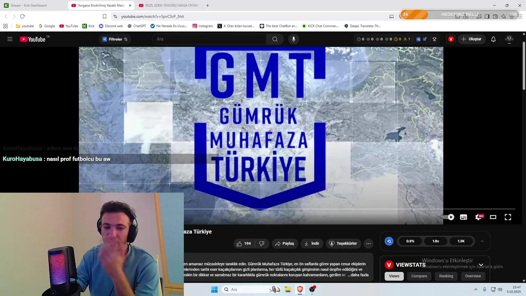Open File Explorer from taskbar
The image size is (526, 296).
288,289
